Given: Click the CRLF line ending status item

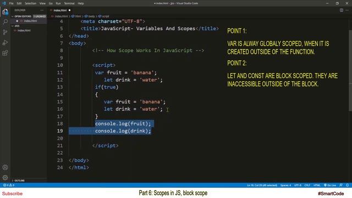Looking at the screenshot, I should click(307, 185).
